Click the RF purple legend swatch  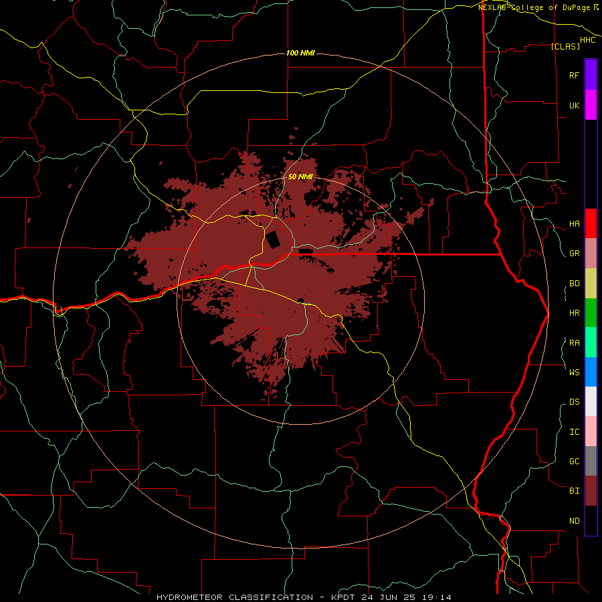tap(591, 75)
